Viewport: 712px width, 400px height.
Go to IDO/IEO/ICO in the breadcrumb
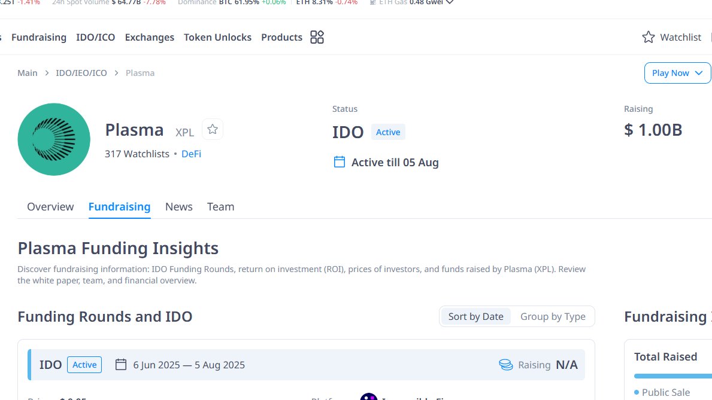click(x=81, y=73)
